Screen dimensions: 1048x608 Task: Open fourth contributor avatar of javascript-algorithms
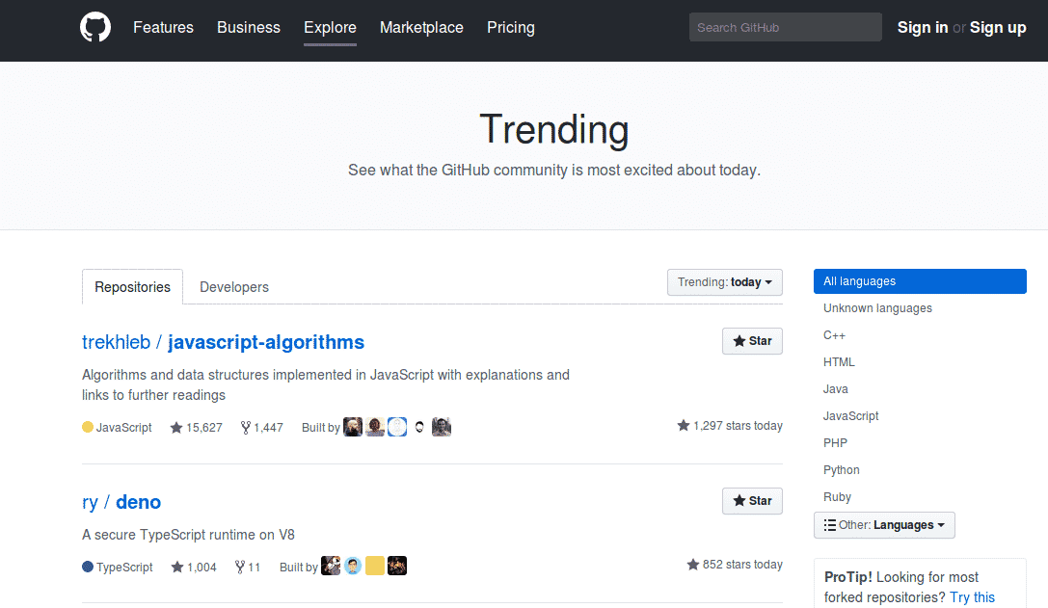tap(419, 427)
